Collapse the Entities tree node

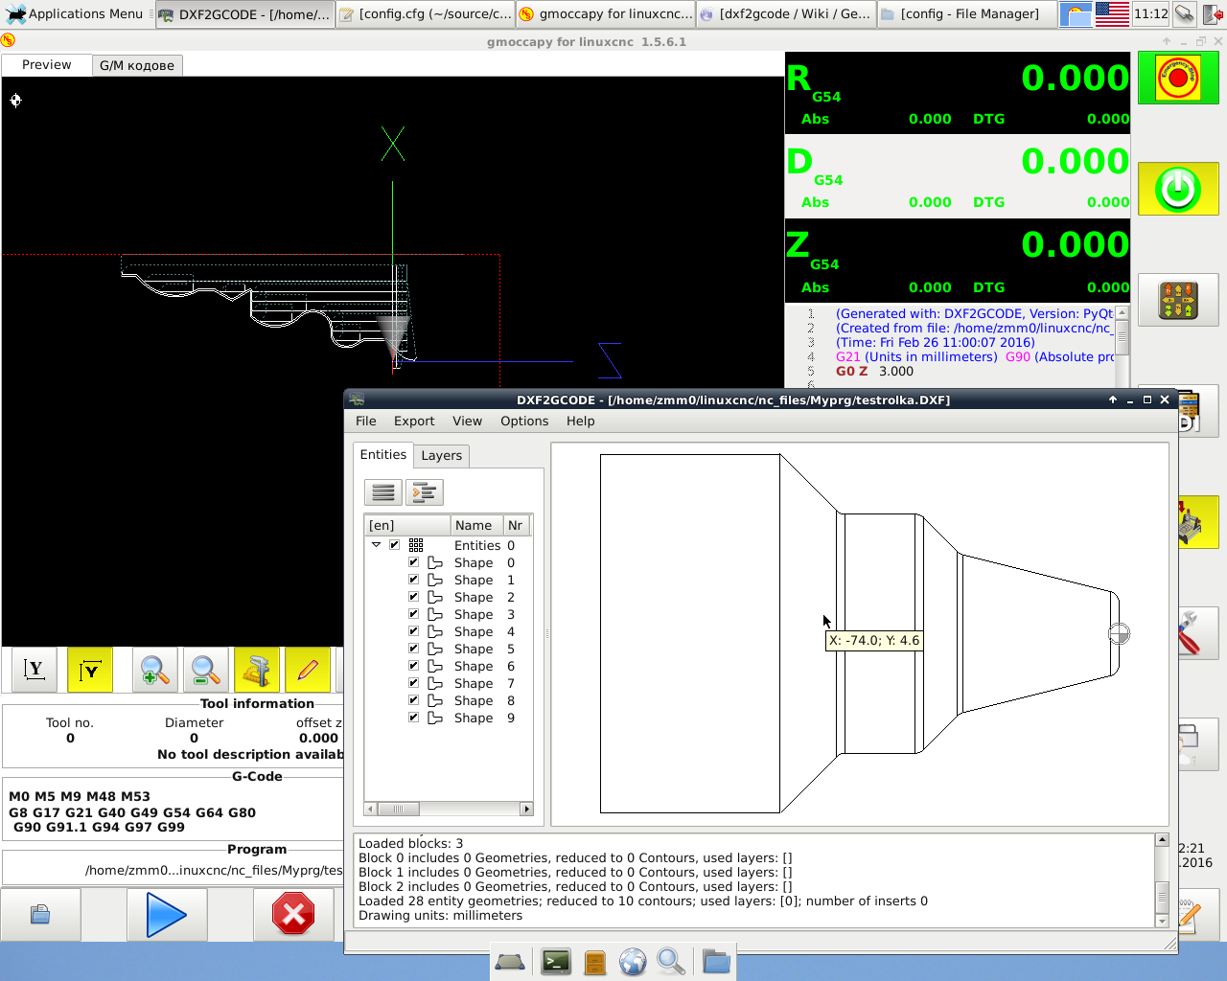point(376,545)
